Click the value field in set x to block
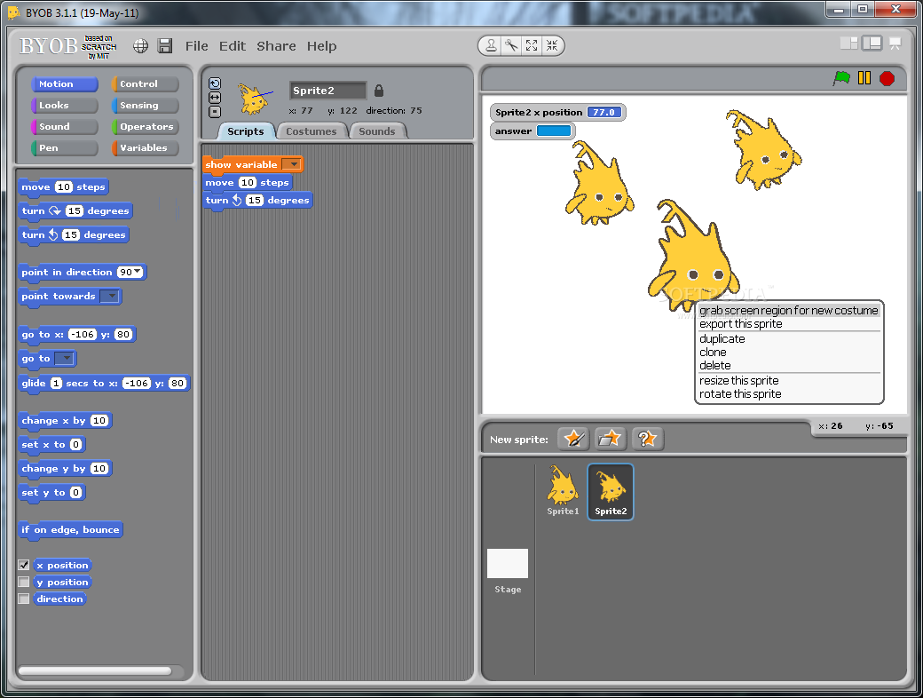The image size is (923, 698). tap(75, 445)
